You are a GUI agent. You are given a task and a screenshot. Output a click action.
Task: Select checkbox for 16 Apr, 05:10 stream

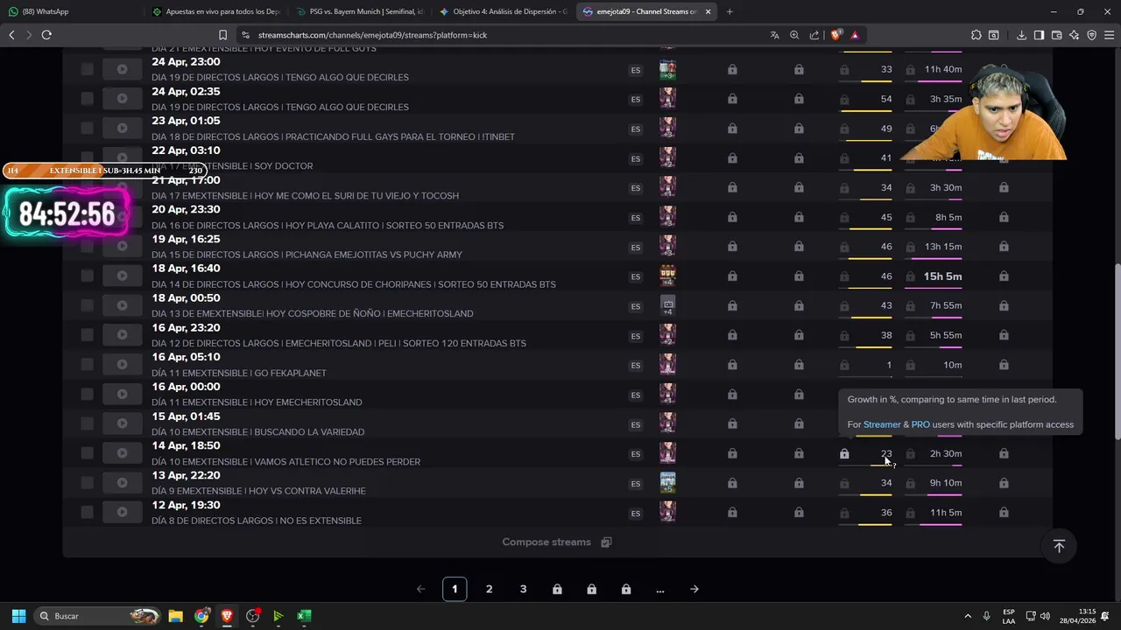(x=87, y=365)
